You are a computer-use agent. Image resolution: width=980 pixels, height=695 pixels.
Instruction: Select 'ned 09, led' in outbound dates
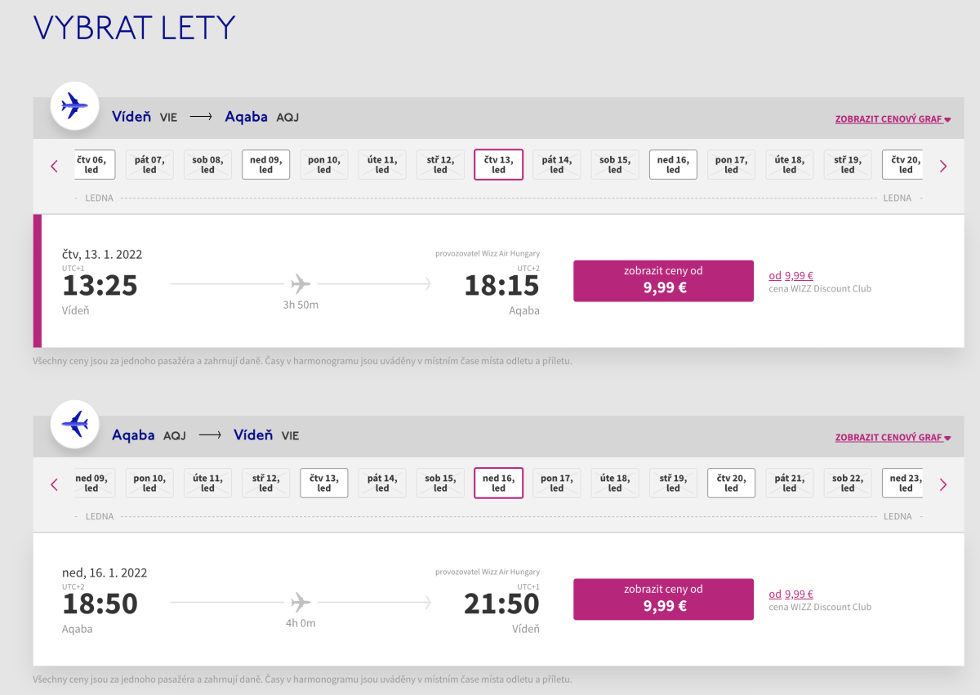point(265,165)
